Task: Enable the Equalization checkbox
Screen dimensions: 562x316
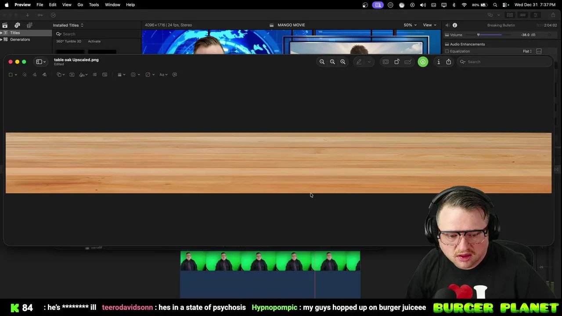Action: (x=447, y=51)
